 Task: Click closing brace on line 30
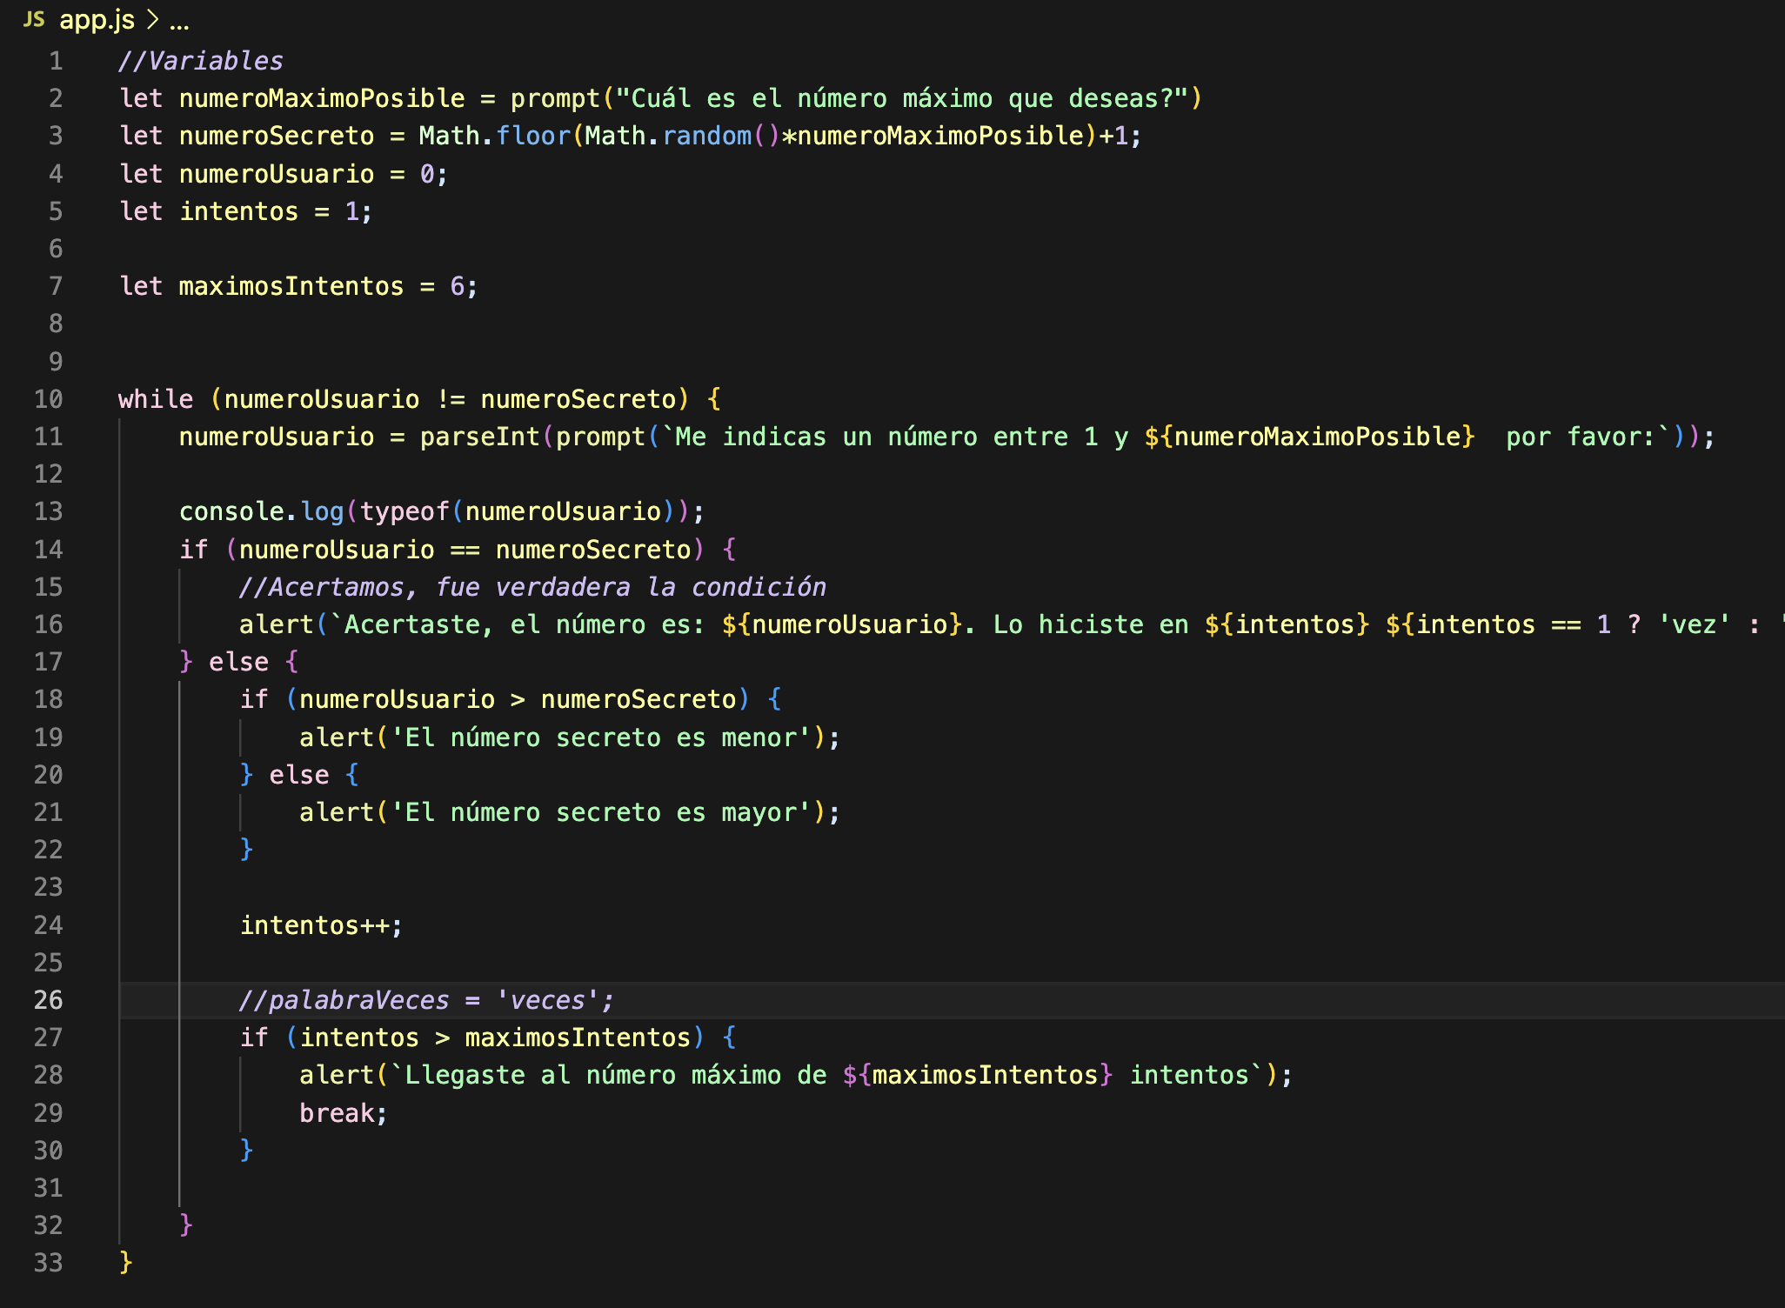click(246, 1150)
